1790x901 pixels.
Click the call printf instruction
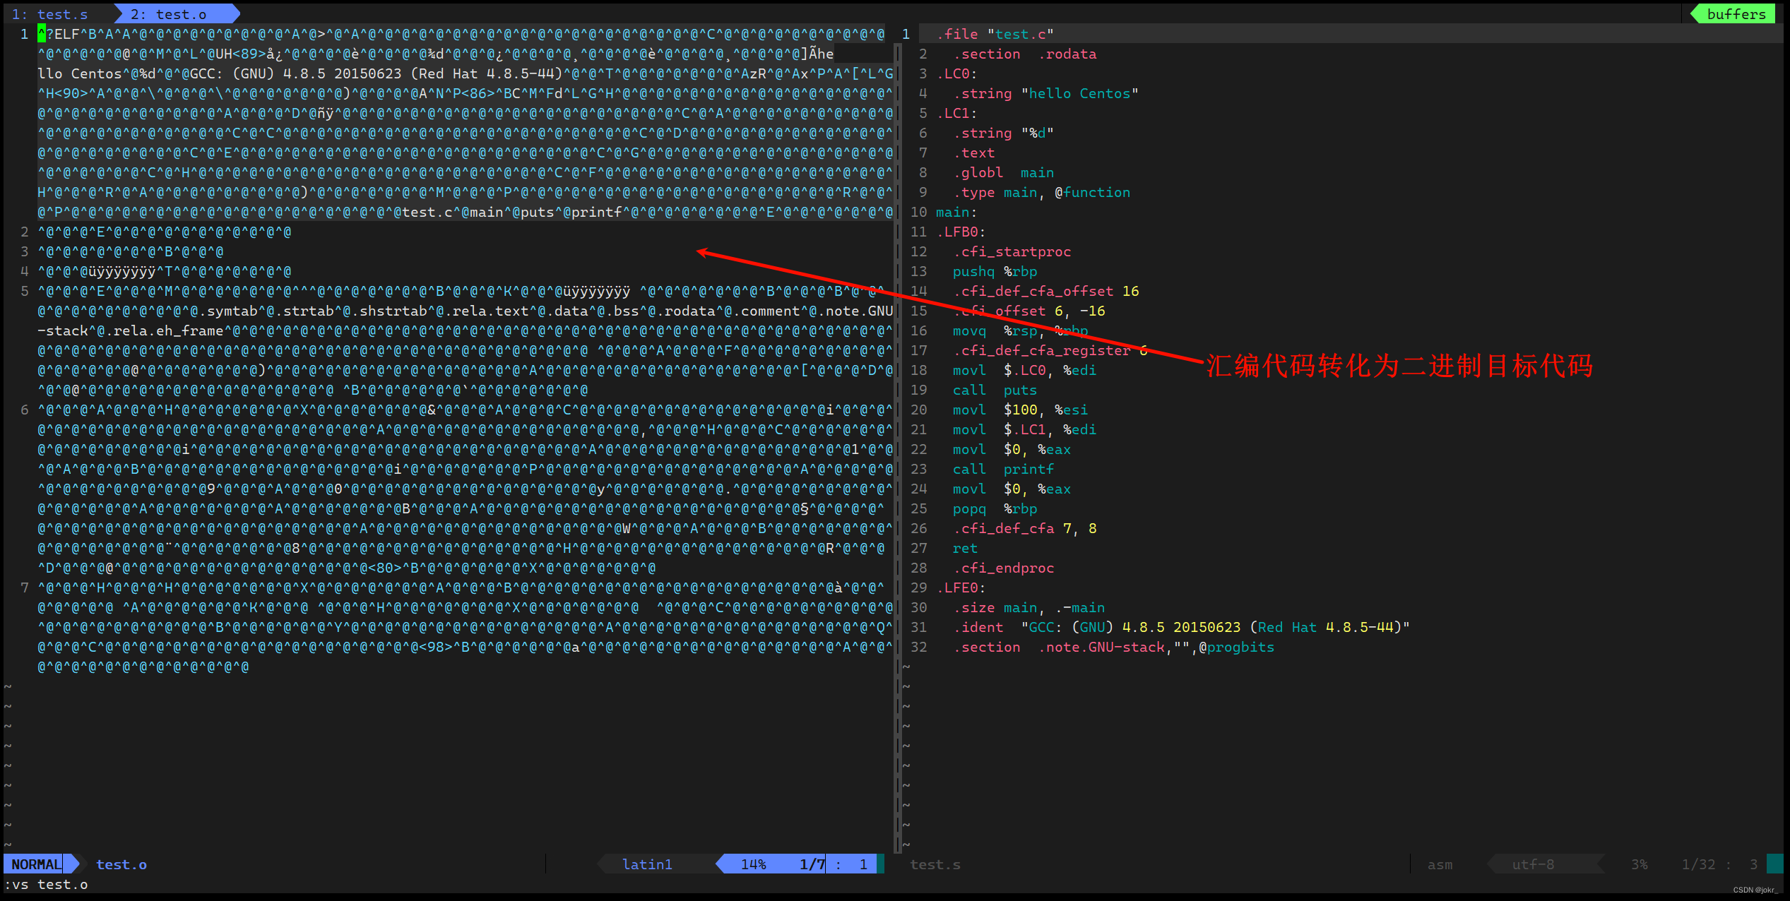click(x=1003, y=469)
